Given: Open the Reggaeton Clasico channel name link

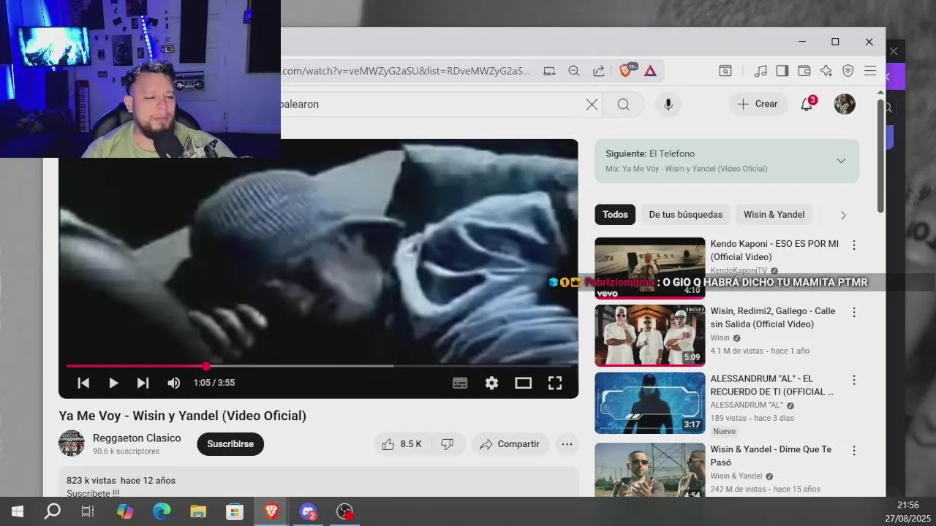Looking at the screenshot, I should tap(137, 438).
